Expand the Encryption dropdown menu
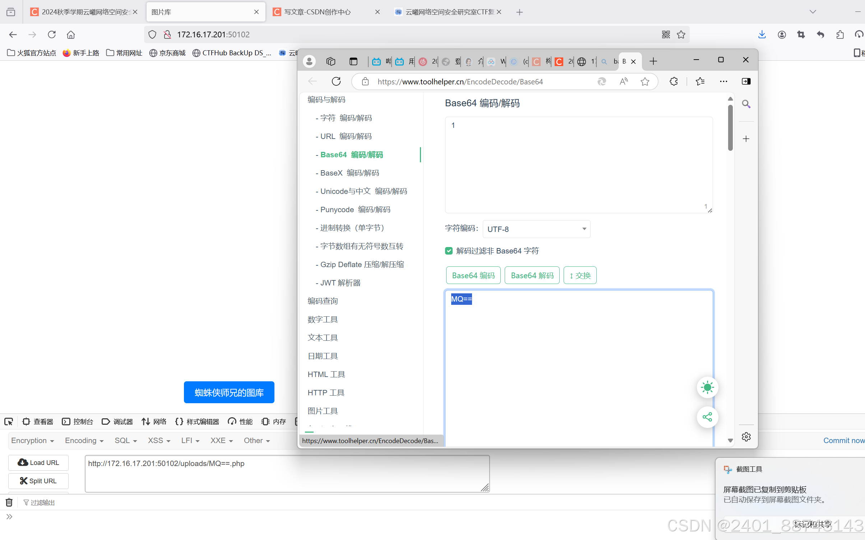Image resolution: width=865 pixels, height=540 pixels. point(32,441)
